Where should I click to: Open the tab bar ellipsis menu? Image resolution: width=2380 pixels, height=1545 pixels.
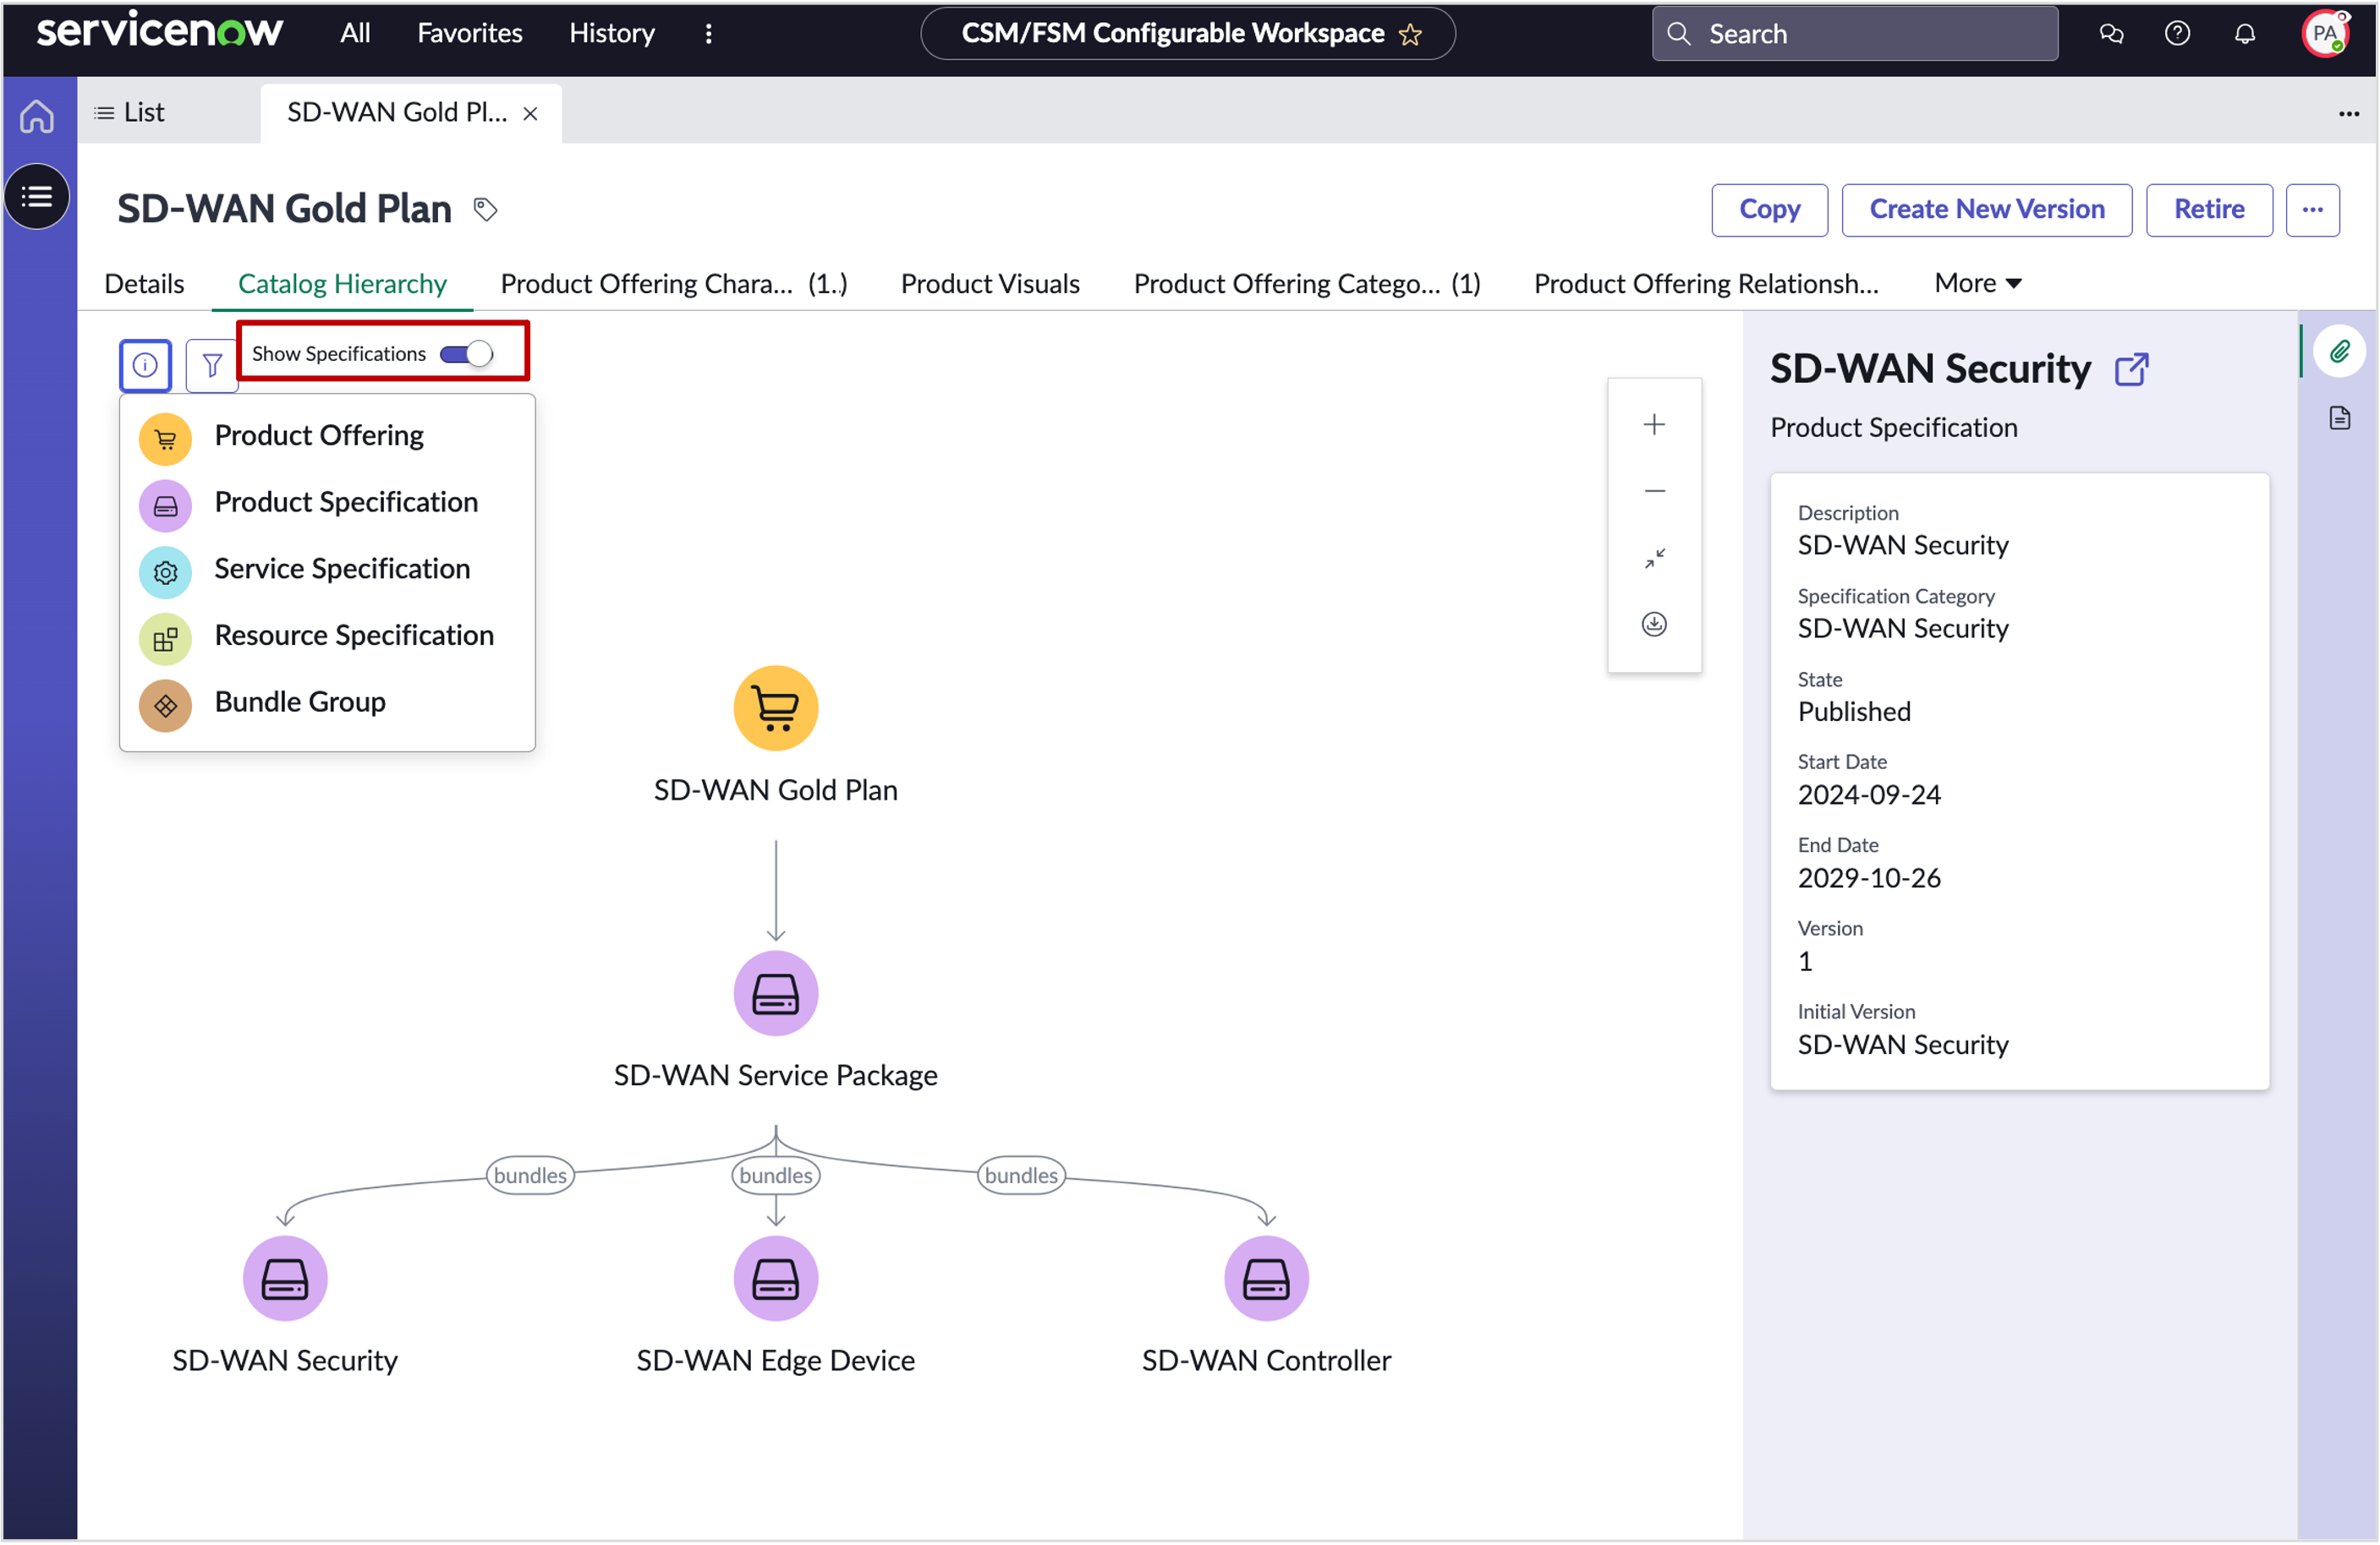(2348, 114)
